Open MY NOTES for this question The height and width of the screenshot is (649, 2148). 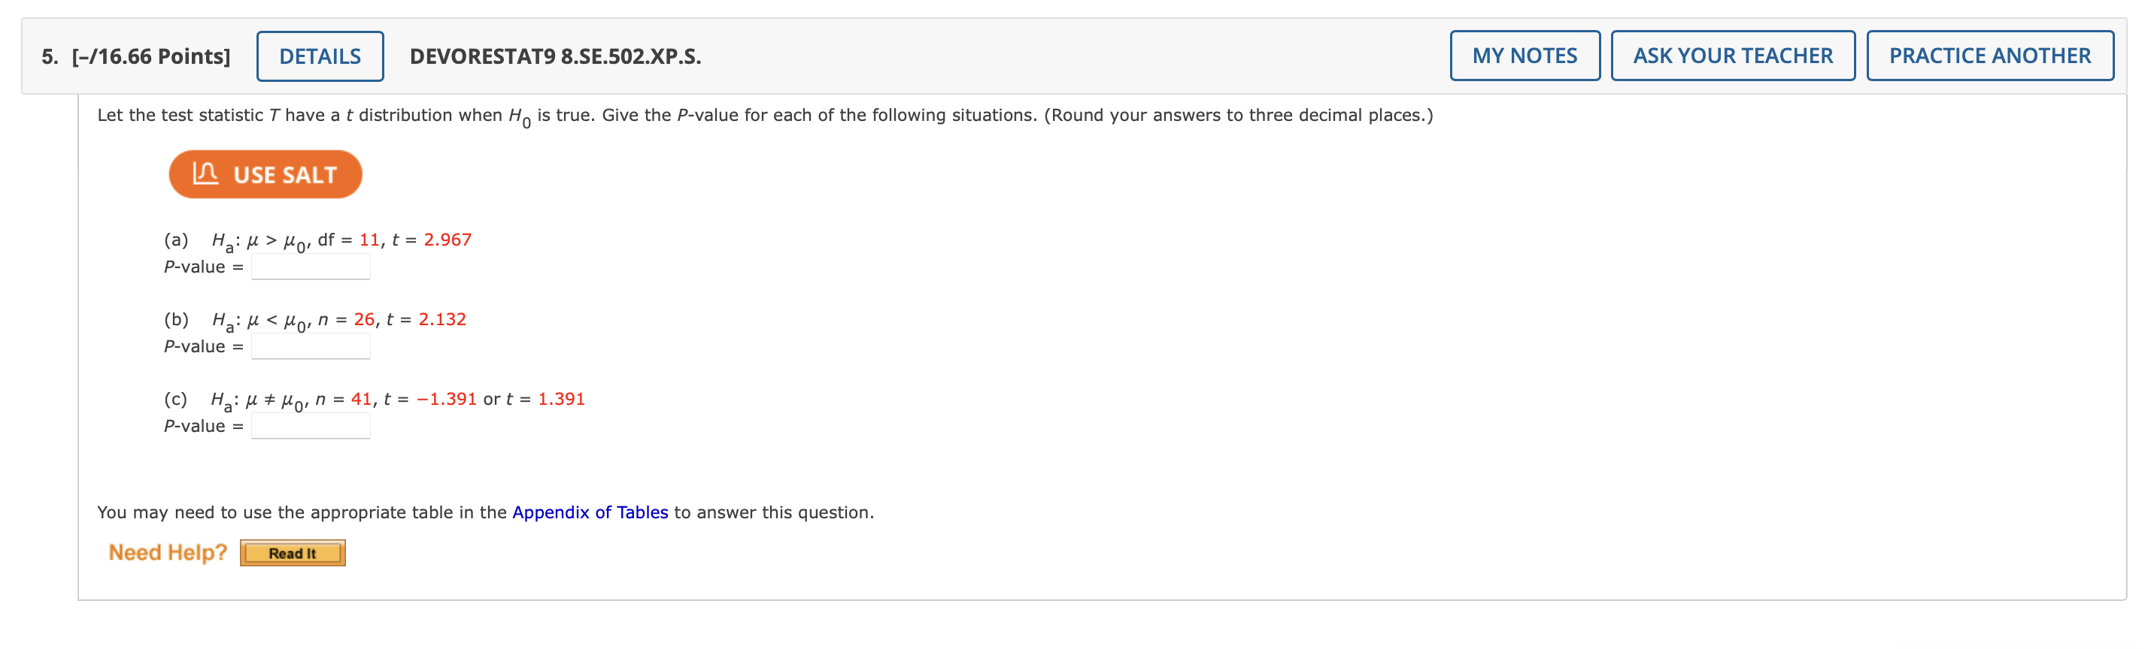[1525, 55]
